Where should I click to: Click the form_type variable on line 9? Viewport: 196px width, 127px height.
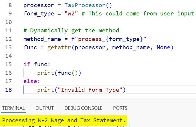coord(39,14)
